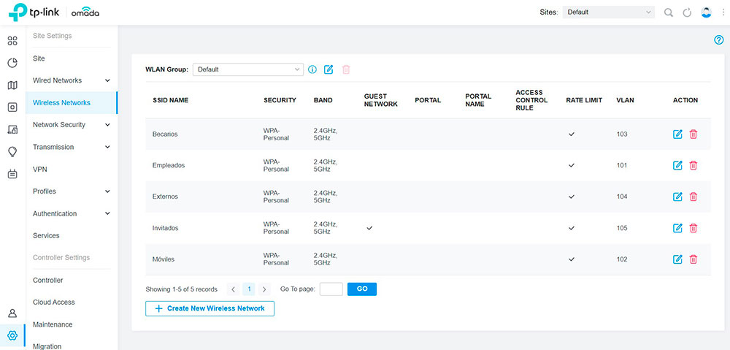Delete the Invitados wireless network

pyautogui.click(x=693, y=229)
